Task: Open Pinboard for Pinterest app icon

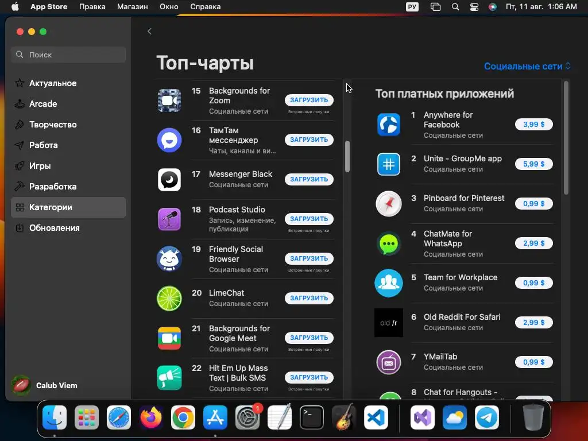Action: click(389, 204)
